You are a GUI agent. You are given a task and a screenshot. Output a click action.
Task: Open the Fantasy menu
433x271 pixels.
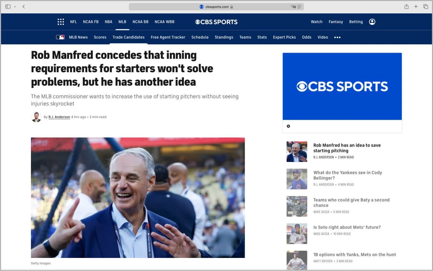(336, 22)
